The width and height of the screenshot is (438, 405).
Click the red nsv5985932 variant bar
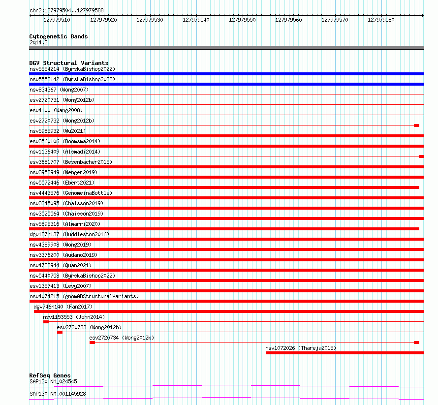point(226,136)
